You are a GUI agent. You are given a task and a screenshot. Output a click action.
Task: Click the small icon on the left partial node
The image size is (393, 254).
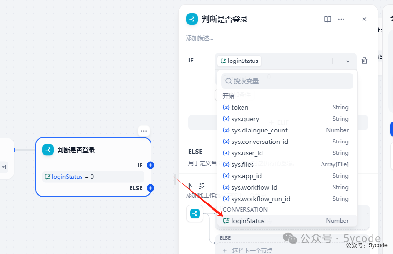click(x=3, y=167)
